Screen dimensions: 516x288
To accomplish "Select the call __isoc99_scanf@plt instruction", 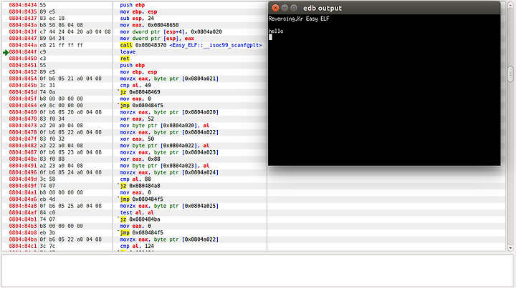I will 191,45.
